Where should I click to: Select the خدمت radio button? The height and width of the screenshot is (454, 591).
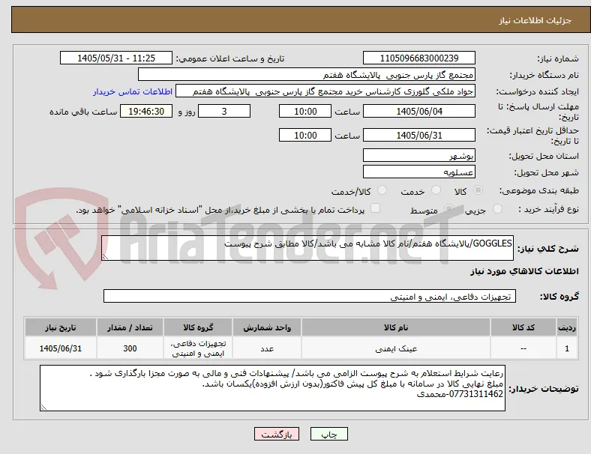(x=436, y=190)
